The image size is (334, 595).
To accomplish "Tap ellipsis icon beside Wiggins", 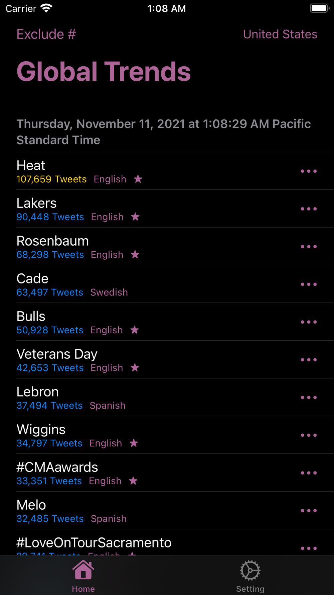I will 309,435.
